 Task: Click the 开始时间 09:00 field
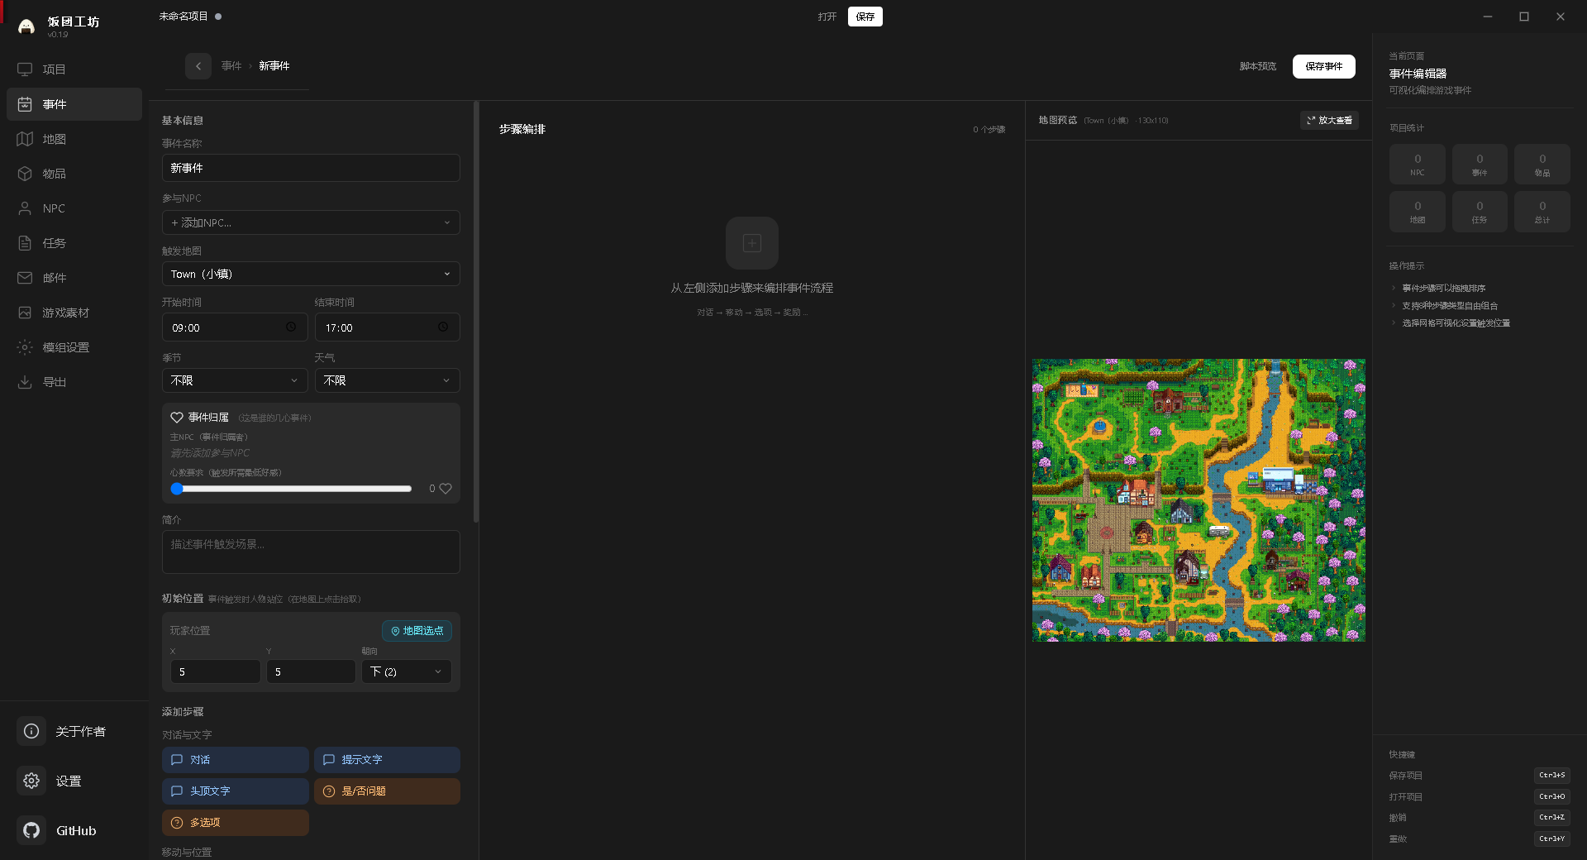[x=235, y=327]
